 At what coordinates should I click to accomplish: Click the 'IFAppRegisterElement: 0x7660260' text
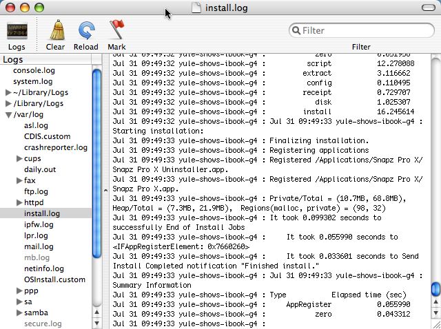coord(181,246)
